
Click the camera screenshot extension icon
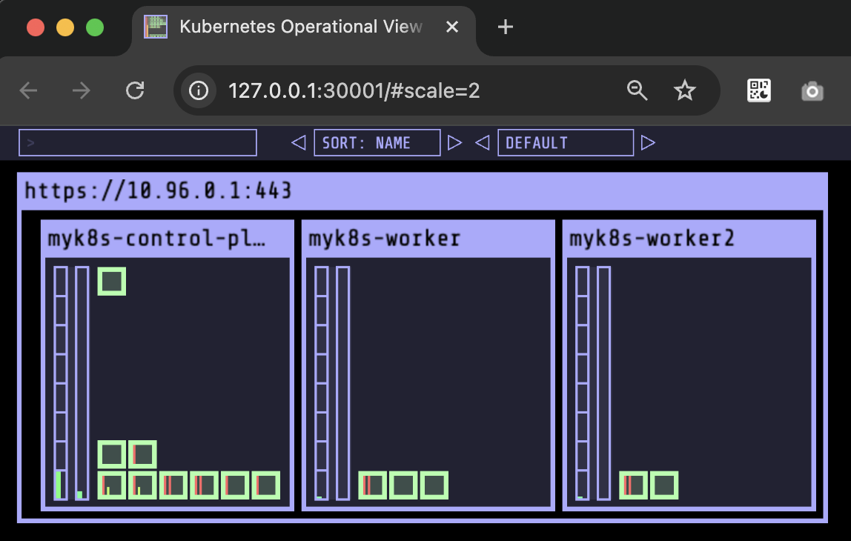812,90
